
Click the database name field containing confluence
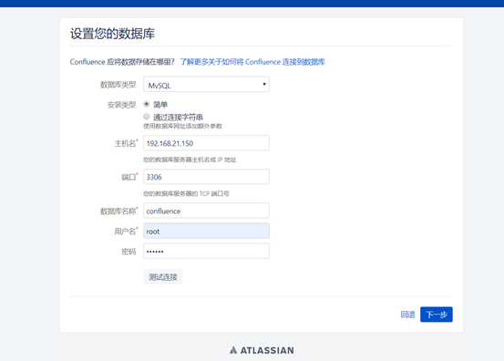(206, 211)
